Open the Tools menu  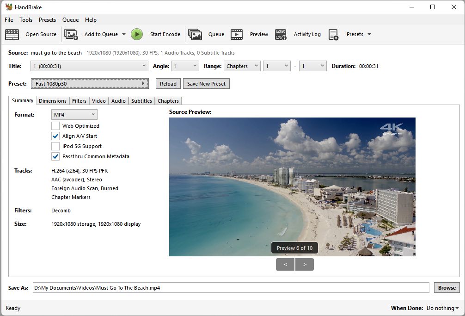[x=25, y=19]
